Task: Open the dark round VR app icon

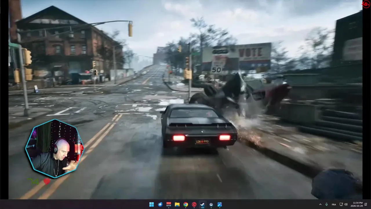Action: tap(211, 204)
